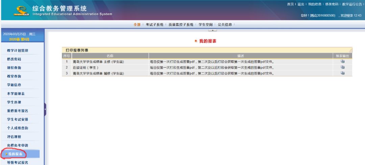Viewport: 365px width, 165px height.
Task: Collapse the left sidebar with arrow handle
Action: tap(45, 109)
